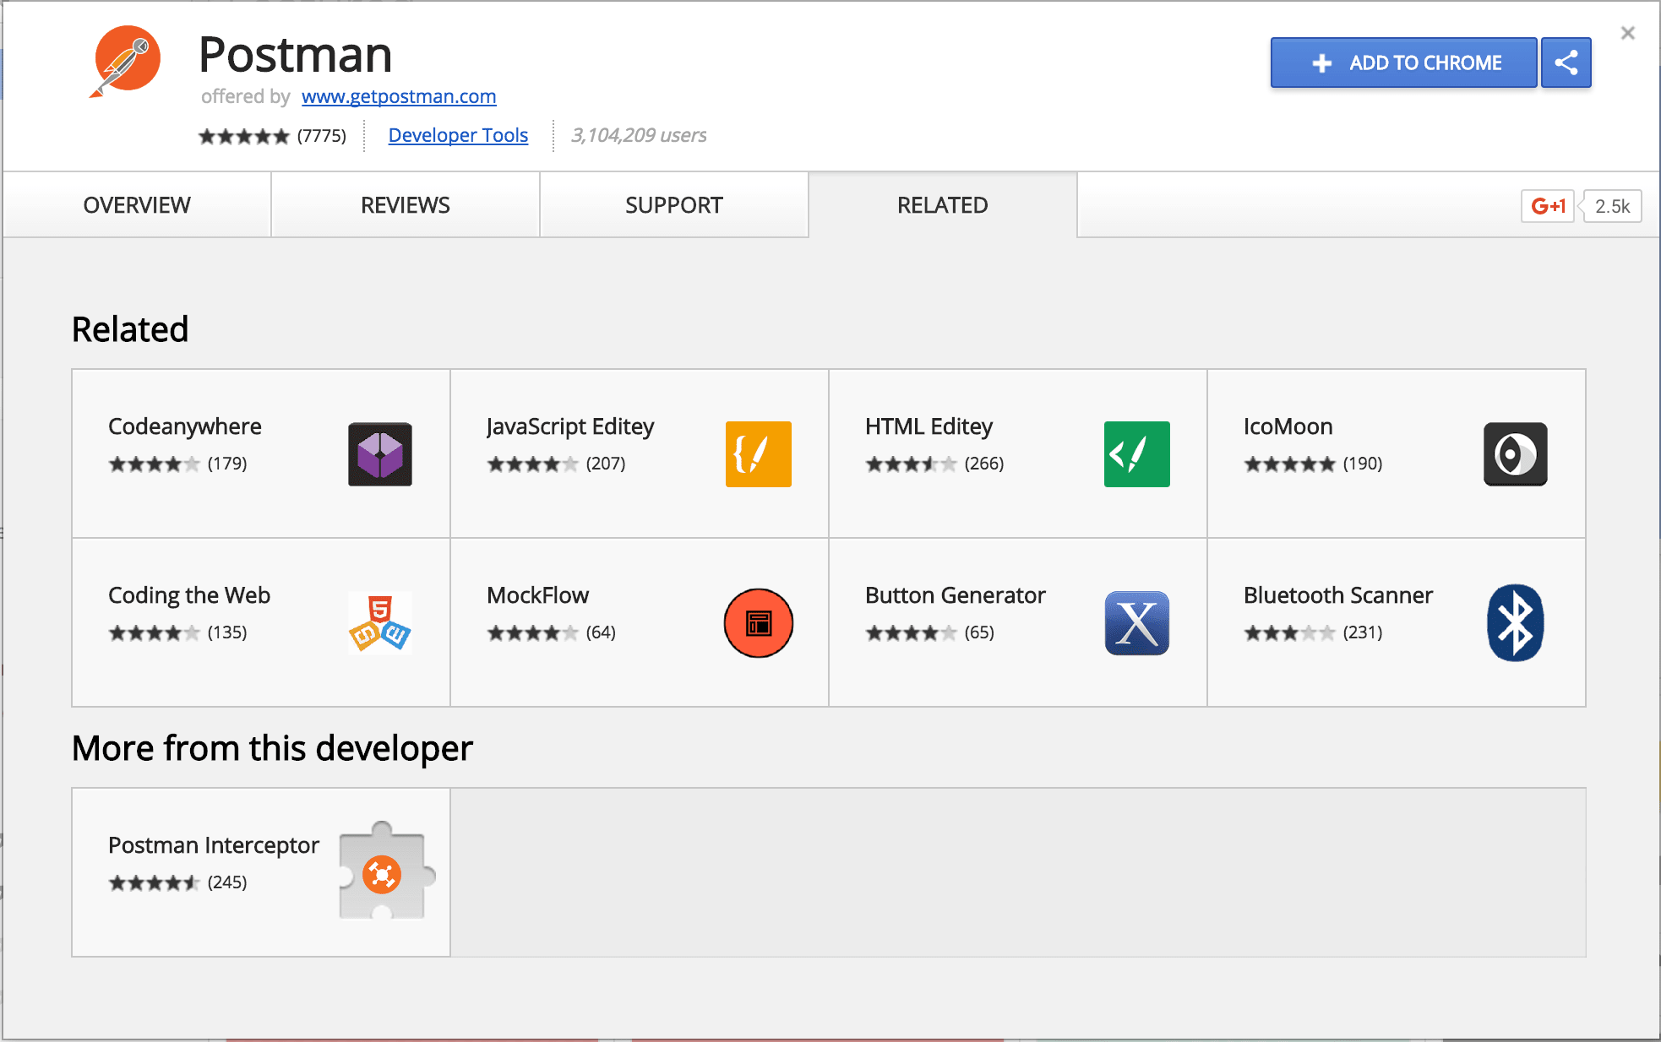
Task: Open the IcoMoon title
Action: click(1288, 426)
